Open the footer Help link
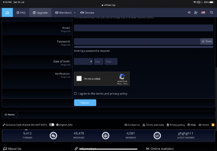 tap(191, 125)
